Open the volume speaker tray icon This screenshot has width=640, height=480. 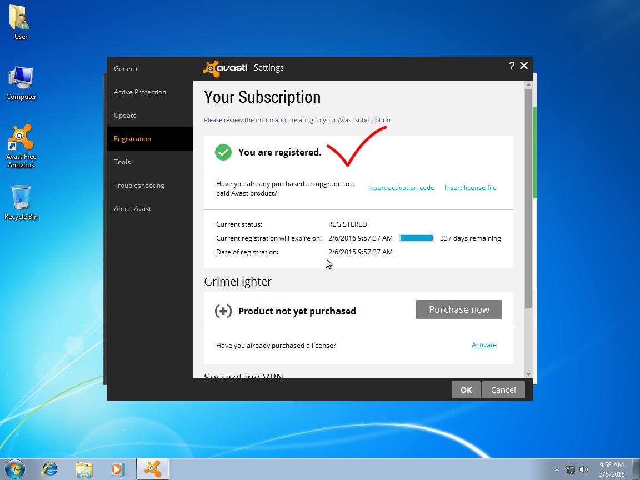pyautogui.click(x=584, y=470)
